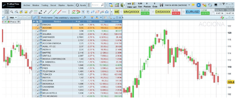Select the radio button before EURUSD
Screen dimensions: 240x103
coord(183,12)
